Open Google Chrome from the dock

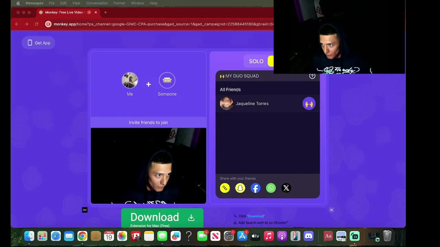(x=82, y=236)
